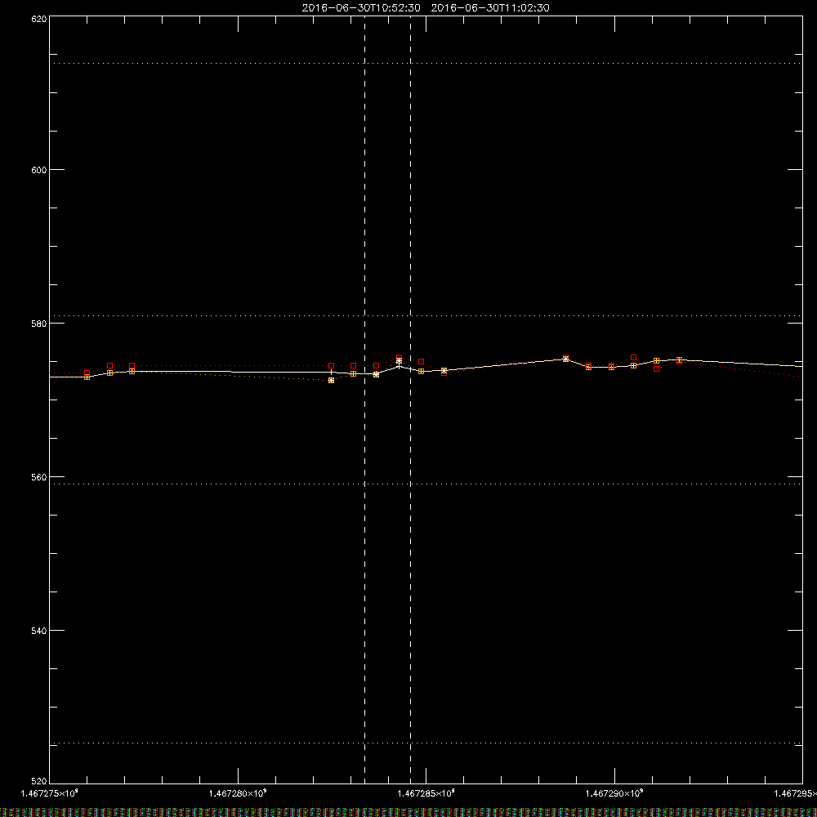Screen dimensions: 817x817
Task: Click the y-axis label 580
Action: [x=39, y=323]
